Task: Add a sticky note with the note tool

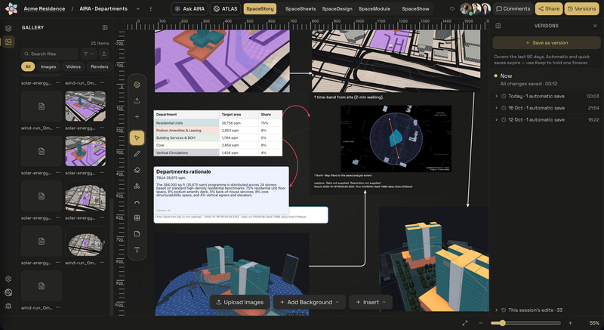Action: tap(137, 234)
